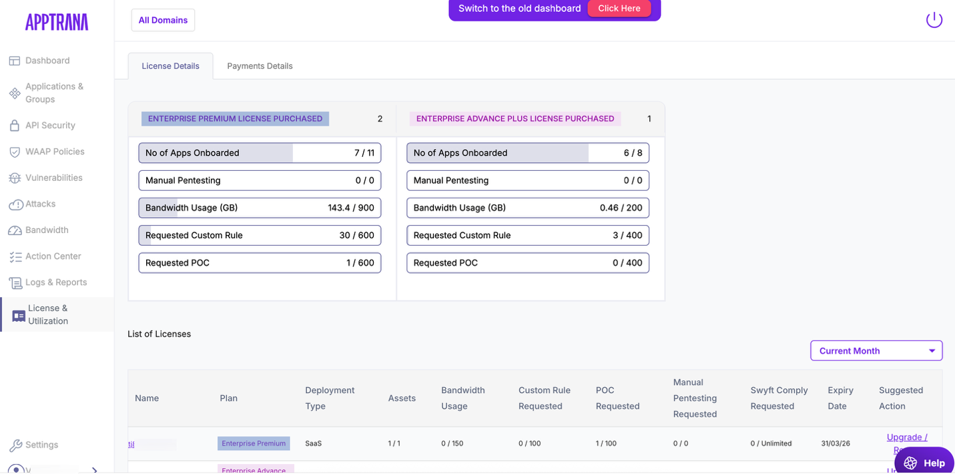
Task: Select the API Security lock icon
Action: pyautogui.click(x=14, y=126)
